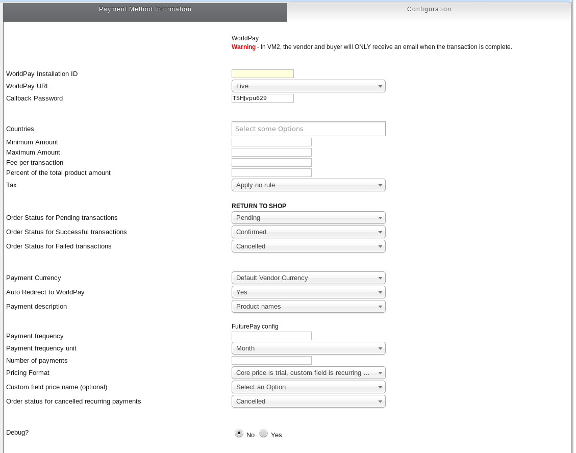Open Payment frequency unit dropdown
Image resolution: width=576 pixels, height=453 pixels.
[x=309, y=348]
